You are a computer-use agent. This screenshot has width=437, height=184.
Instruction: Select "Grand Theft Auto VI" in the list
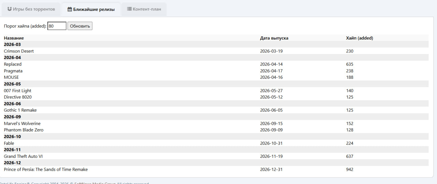pyautogui.click(x=23, y=156)
